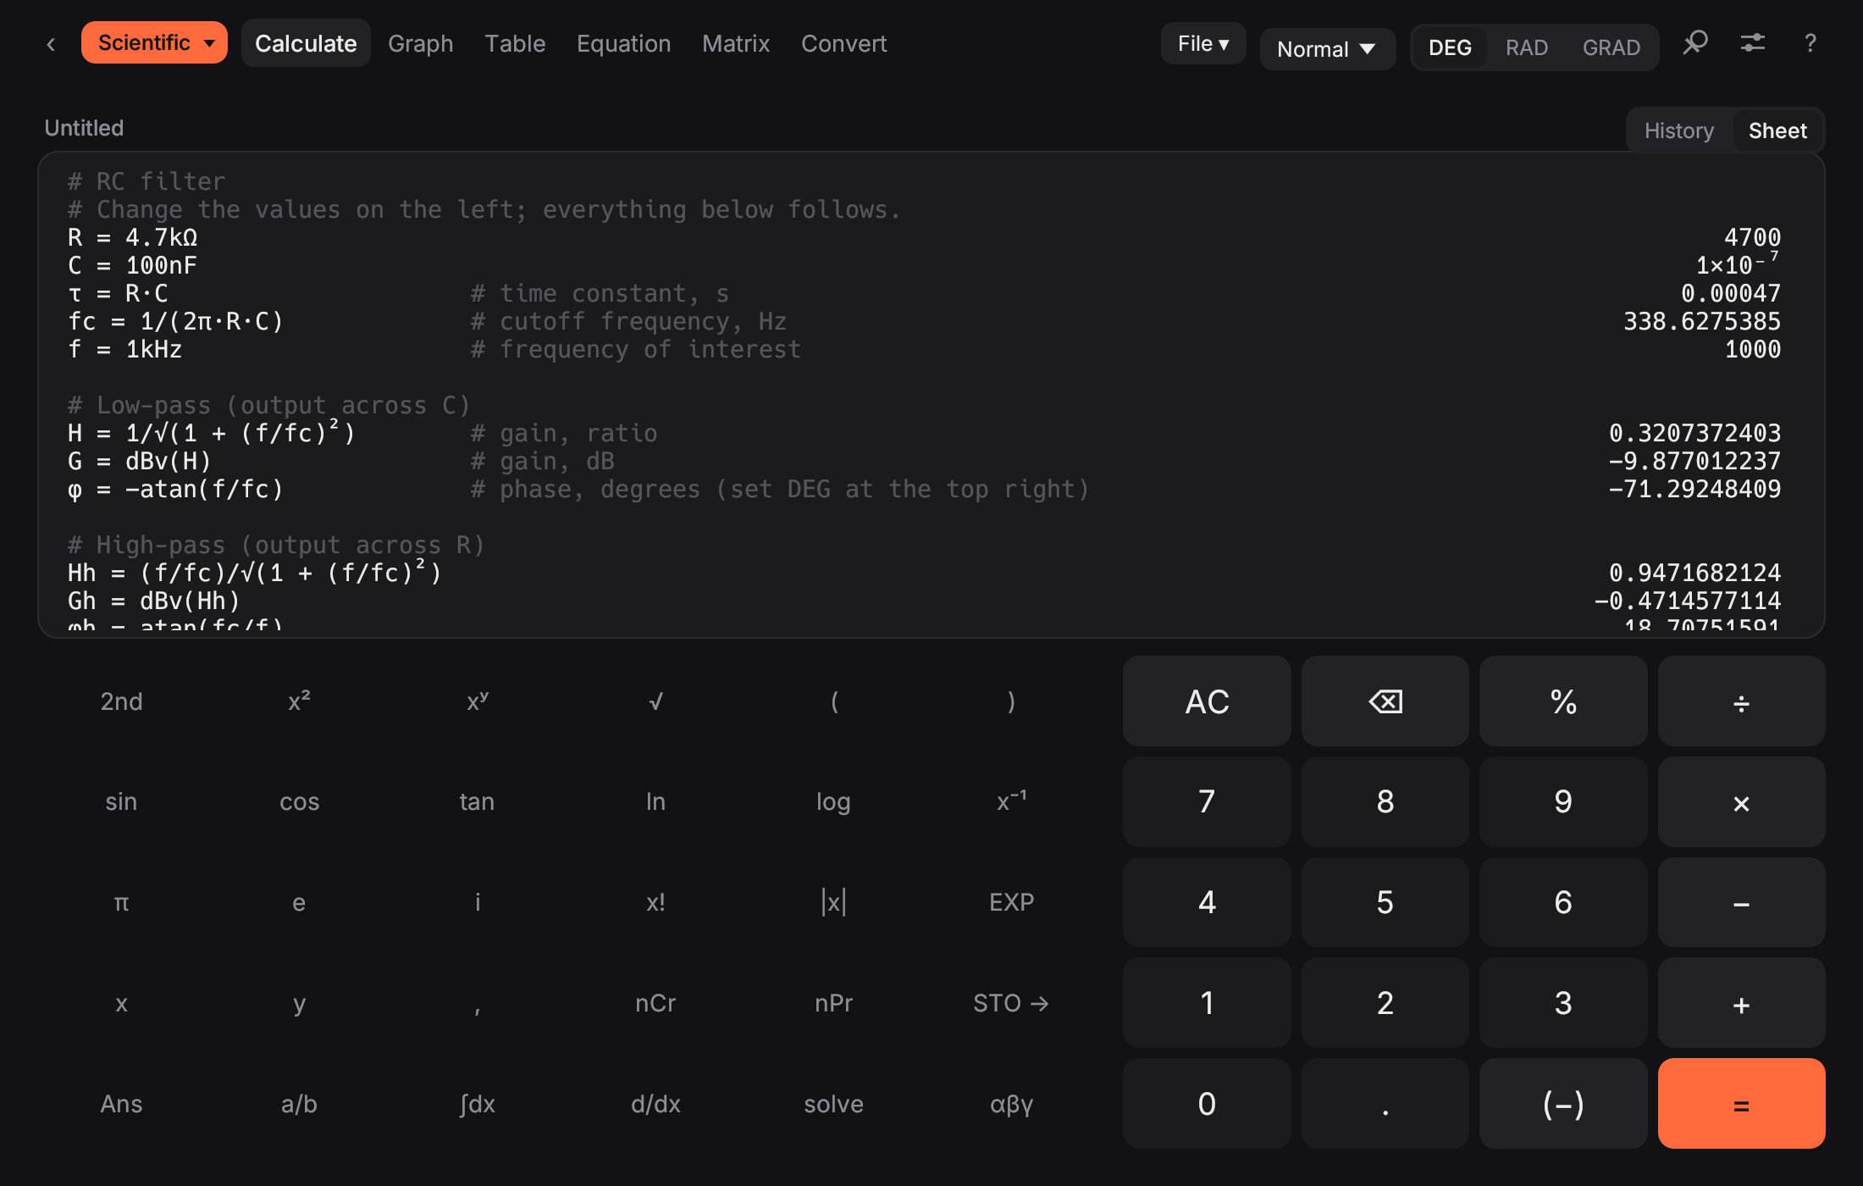Open the sliders settings icon
1863x1186 pixels.
point(1752,42)
